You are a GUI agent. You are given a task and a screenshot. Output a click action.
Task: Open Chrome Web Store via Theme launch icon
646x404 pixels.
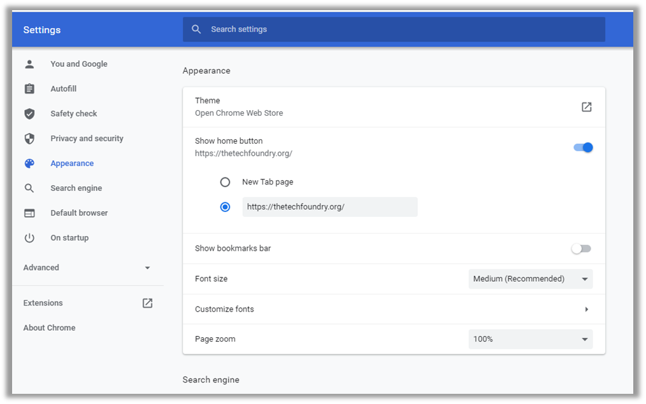586,107
